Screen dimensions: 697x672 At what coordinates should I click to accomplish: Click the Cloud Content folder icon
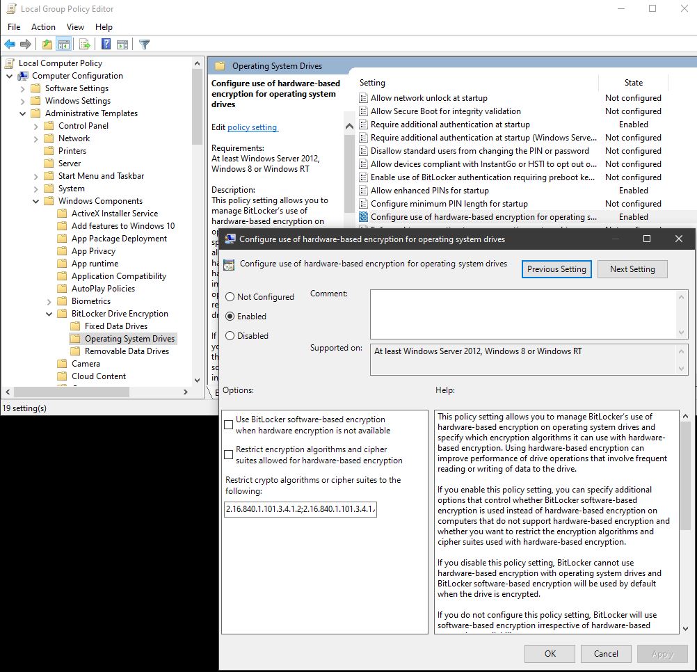62,376
